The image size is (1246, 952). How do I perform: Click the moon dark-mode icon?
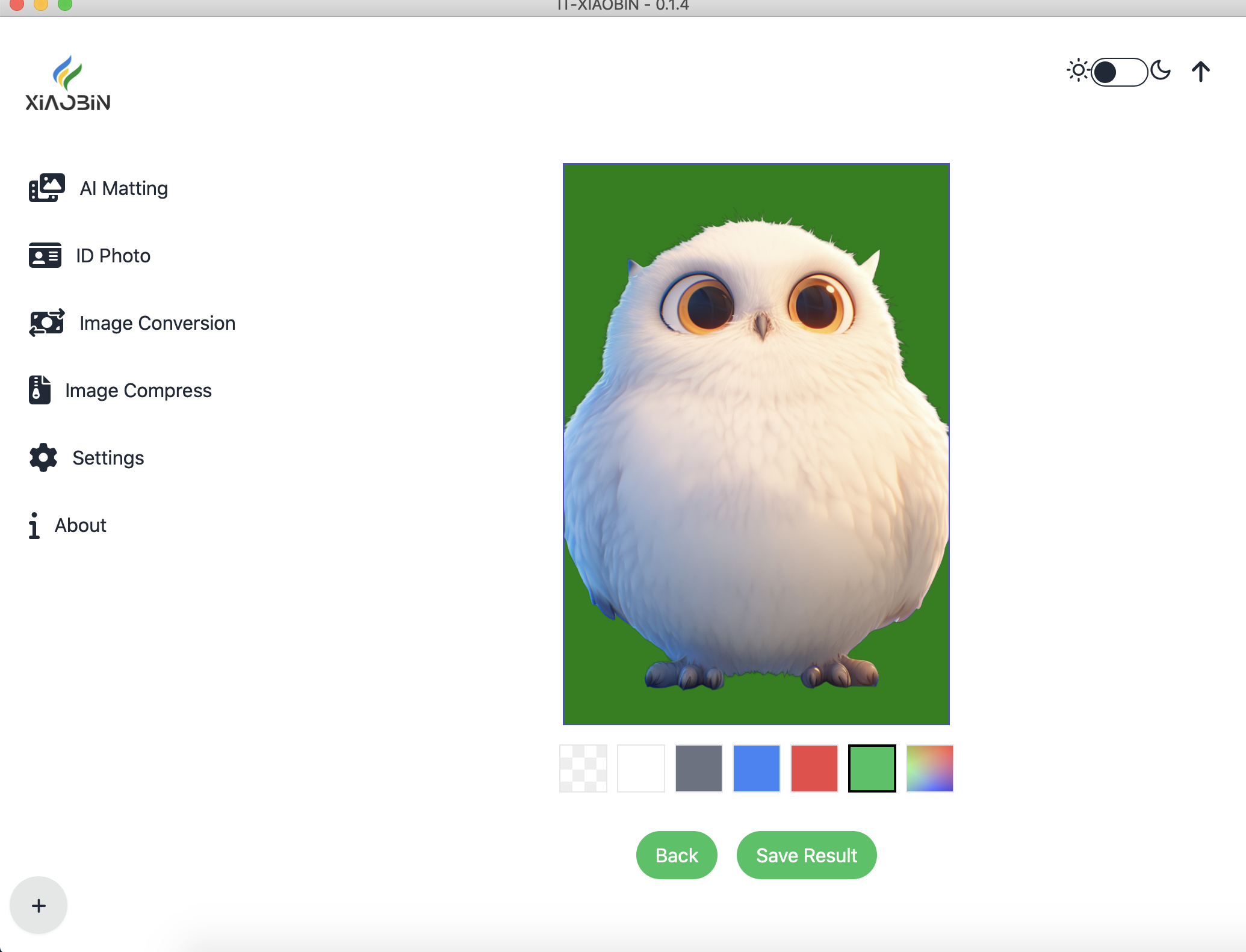coord(1161,71)
